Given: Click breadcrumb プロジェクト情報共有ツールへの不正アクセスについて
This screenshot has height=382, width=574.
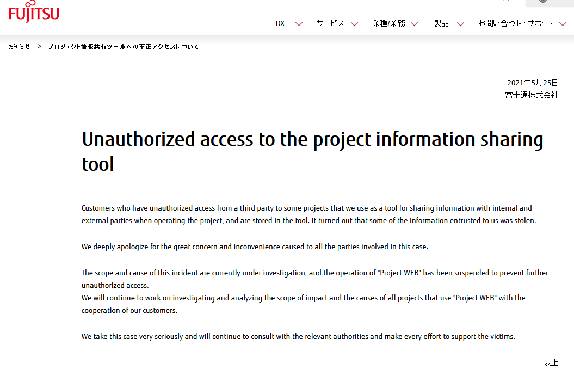Looking at the screenshot, I should click(124, 46).
